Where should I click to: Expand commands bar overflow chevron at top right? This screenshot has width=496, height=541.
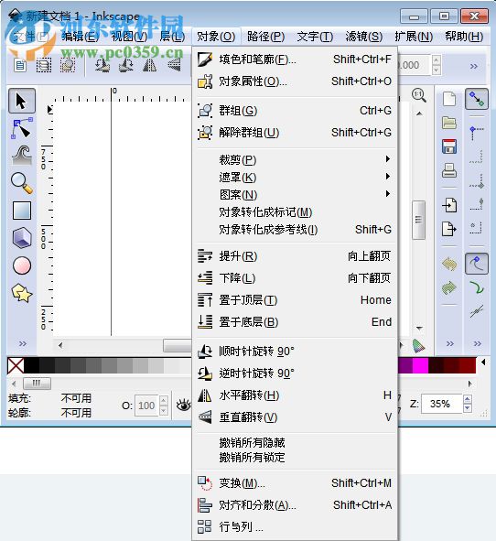coord(474,66)
